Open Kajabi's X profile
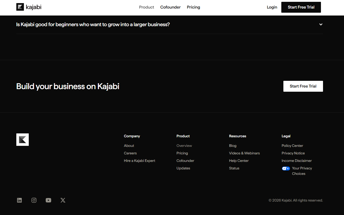 63,200
